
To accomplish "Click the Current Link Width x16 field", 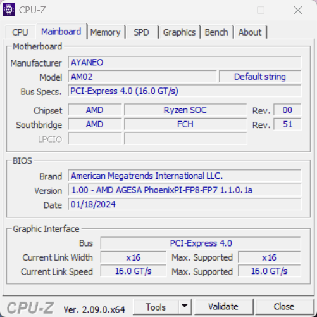I will pyautogui.click(x=134, y=257).
